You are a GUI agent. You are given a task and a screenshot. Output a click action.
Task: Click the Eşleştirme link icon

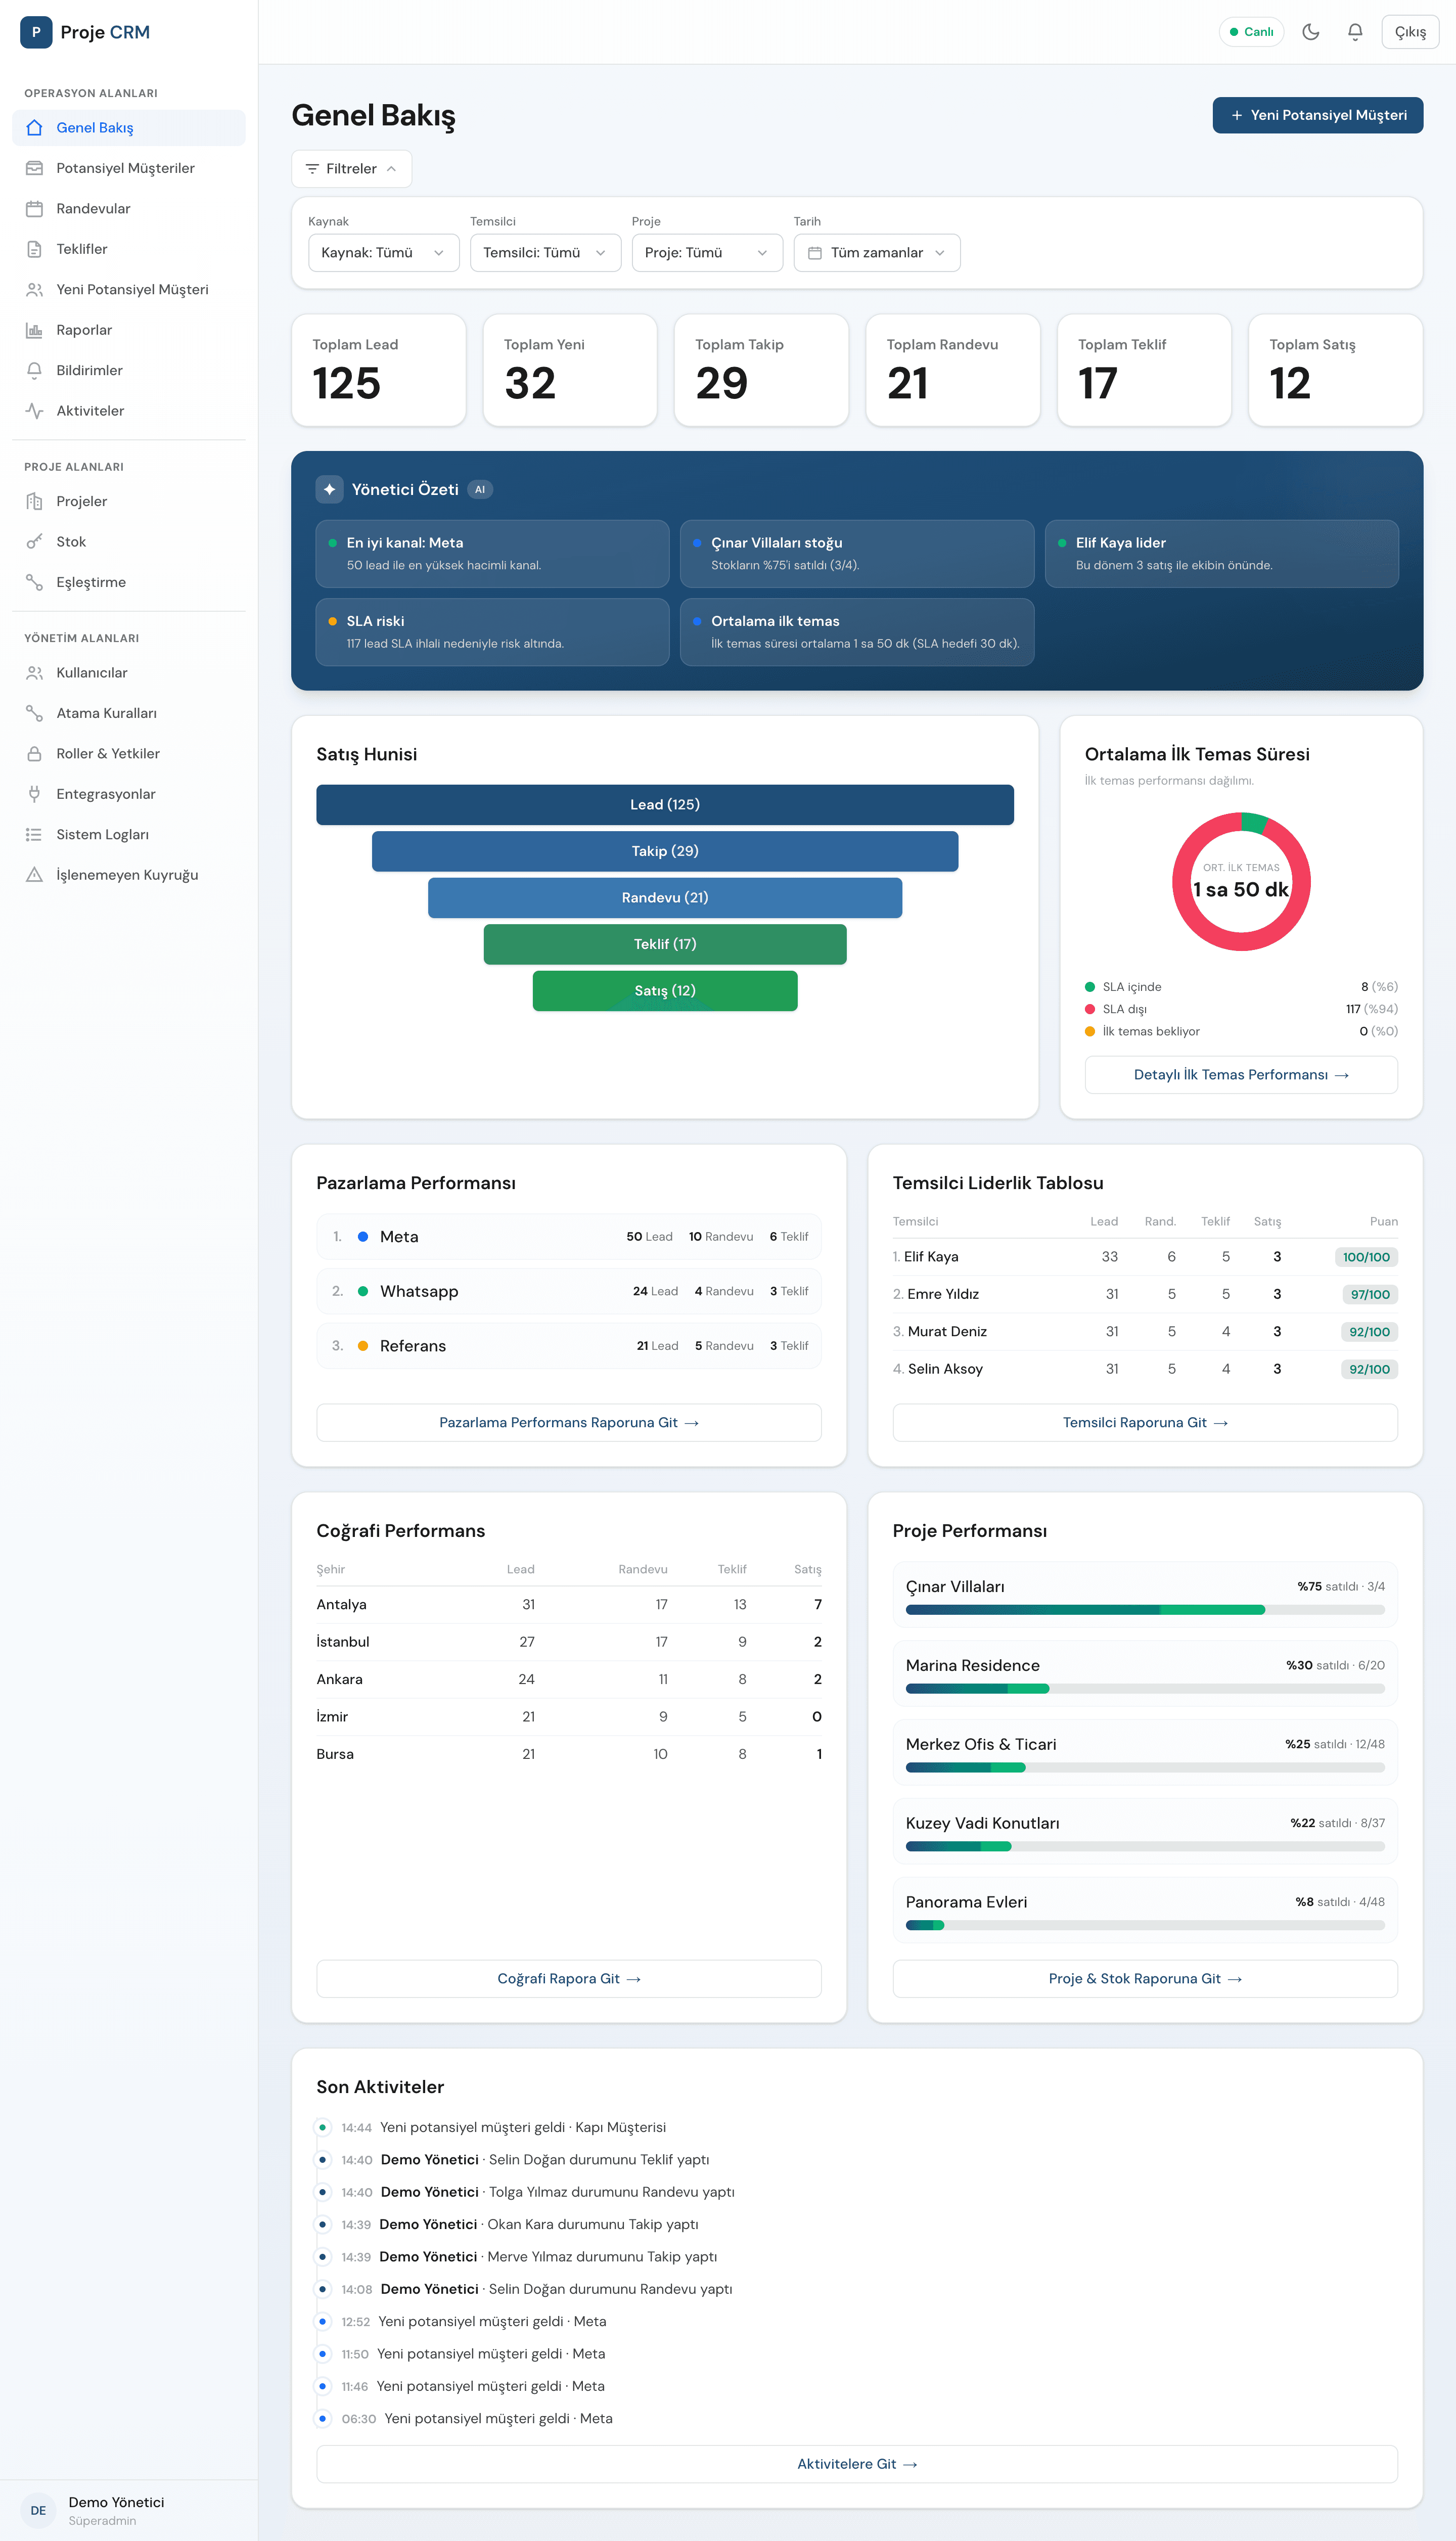point(34,582)
